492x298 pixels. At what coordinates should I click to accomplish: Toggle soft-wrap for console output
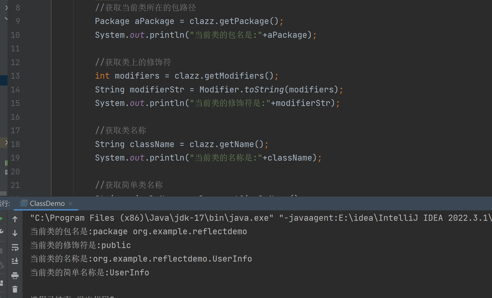(15, 247)
